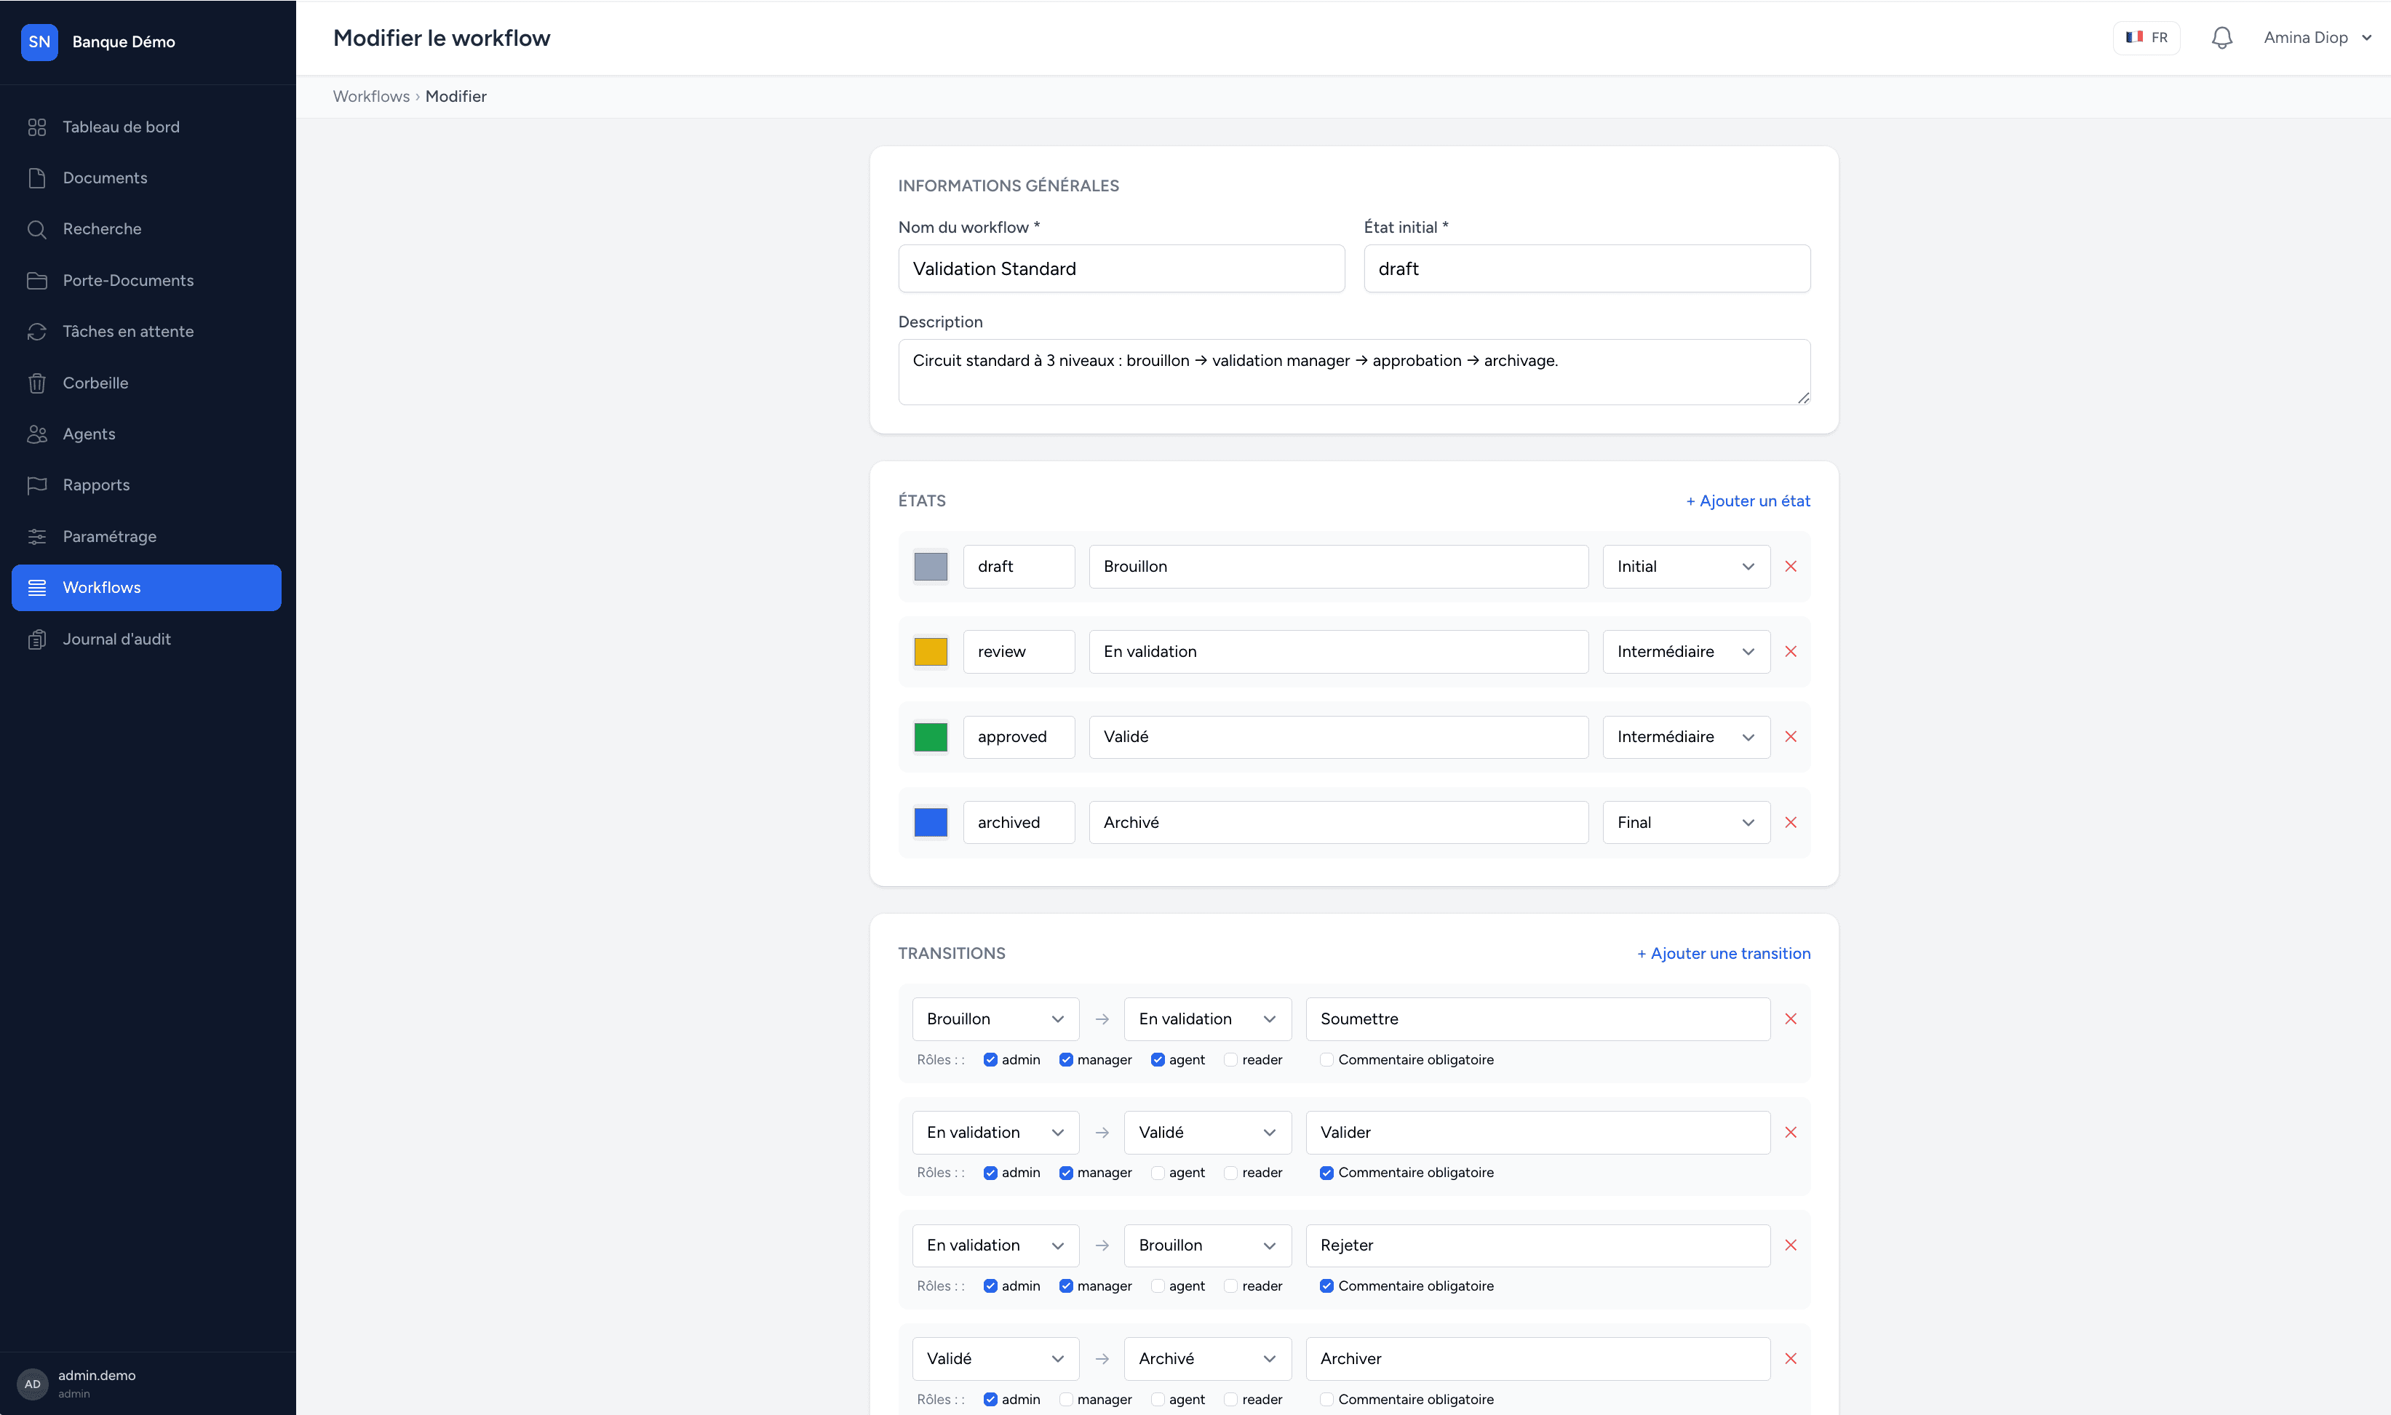Click Ajouter une transition link
This screenshot has height=1415, width=2391.
point(1723,954)
